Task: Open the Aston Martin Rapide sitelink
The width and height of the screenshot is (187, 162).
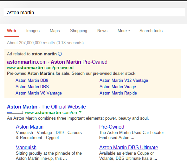Action: pyautogui.click(x=118, y=93)
